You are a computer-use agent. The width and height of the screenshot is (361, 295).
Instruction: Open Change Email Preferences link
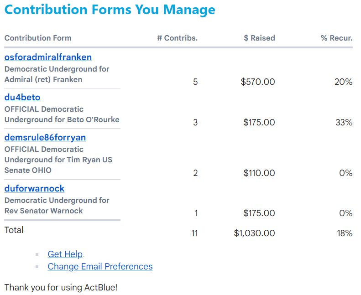click(100, 267)
